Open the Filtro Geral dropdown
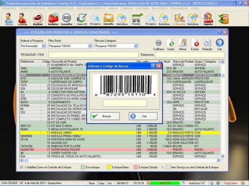Viewport: 249px width, 186px height. tap(90, 46)
